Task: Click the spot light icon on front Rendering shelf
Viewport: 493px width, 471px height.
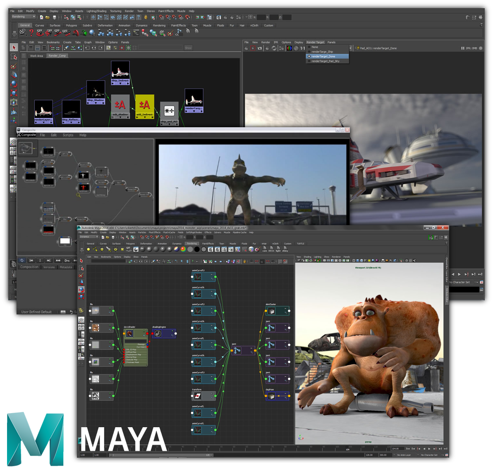Action: point(108,249)
